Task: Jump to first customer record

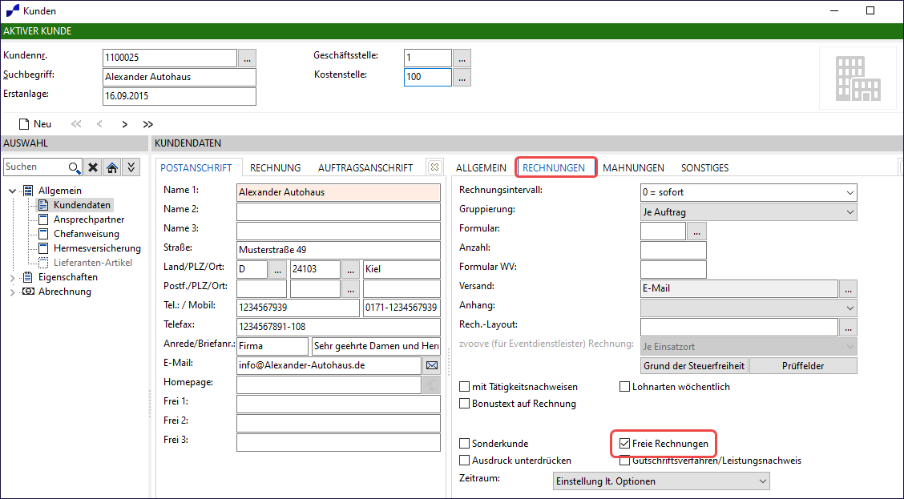Action: click(76, 124)
